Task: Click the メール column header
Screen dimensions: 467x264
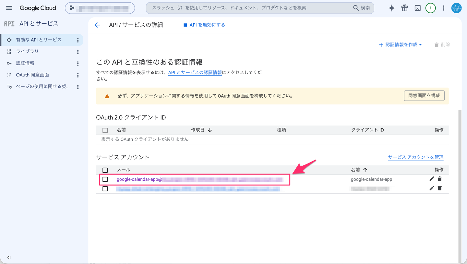Action: 123,170
